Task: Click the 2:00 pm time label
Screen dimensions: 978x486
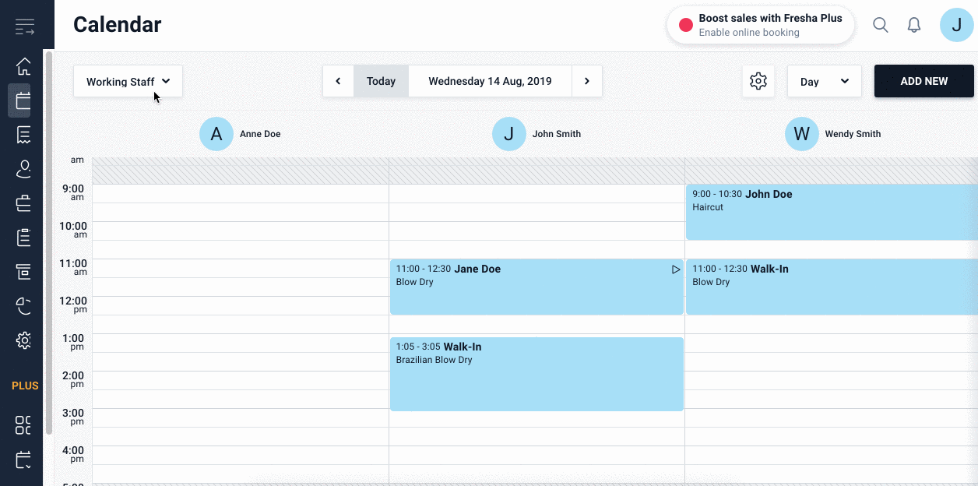Action: click(x=73, y=379)
